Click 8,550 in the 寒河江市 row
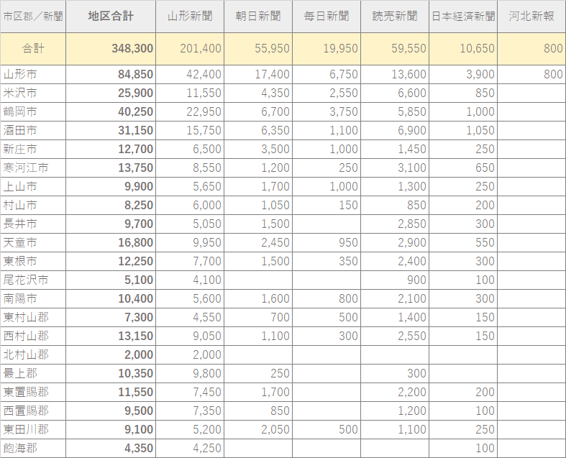Viewport: 566px width, 458px height. tap(190, 168)
